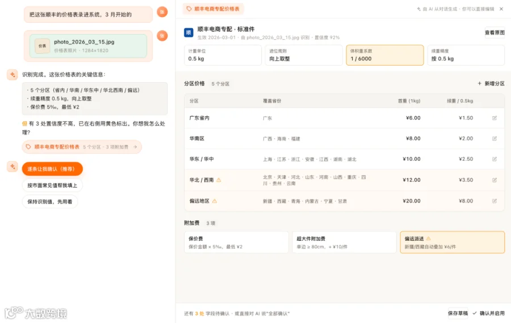
Task: Click 华南区 additional price ¥2.00
Action: [466, 139]
